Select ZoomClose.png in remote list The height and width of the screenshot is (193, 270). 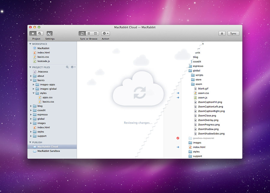pos(205,116)
